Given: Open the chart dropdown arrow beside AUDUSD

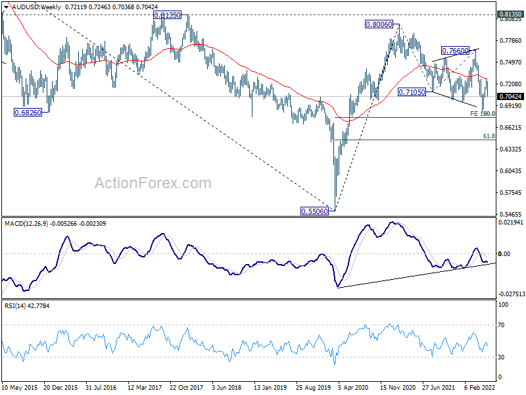Looking at the screenshot, I should click(x=7, y=7).
